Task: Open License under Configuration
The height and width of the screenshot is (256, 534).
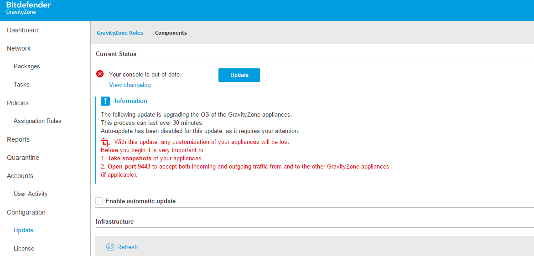Action: click(x=24, y=249)
